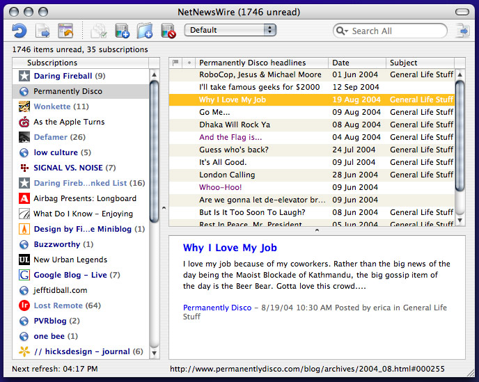Toggle the toolbar with the title bar pill button
This screenshot has height=382, width=479.
point(462,13)
